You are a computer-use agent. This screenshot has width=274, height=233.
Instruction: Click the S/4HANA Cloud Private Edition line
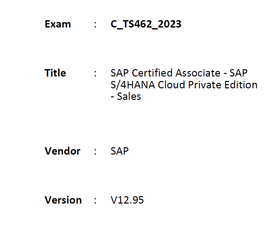pos(184,85)
